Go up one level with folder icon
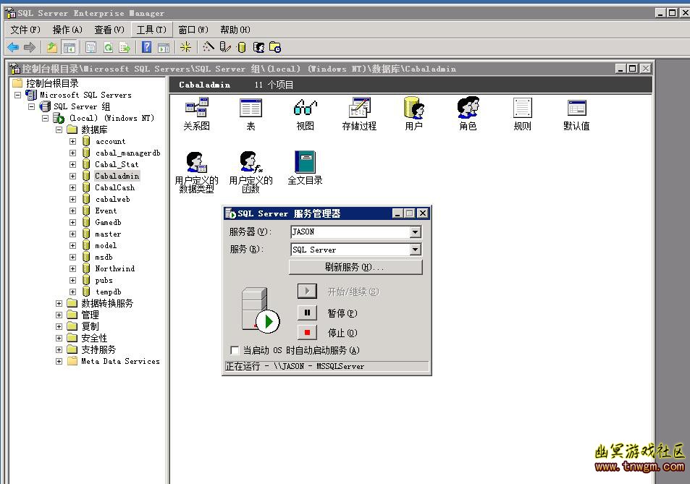Screen dimensions: 690x484 pos(52,47)
